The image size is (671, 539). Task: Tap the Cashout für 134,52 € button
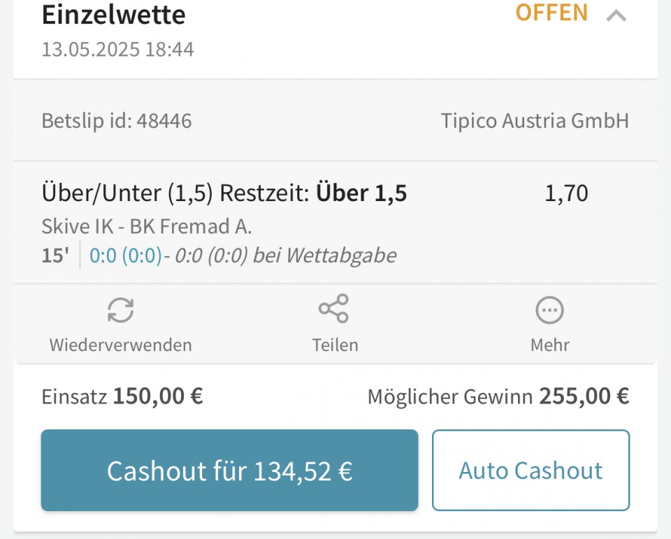pyautogui.click(x=229, y=470)
